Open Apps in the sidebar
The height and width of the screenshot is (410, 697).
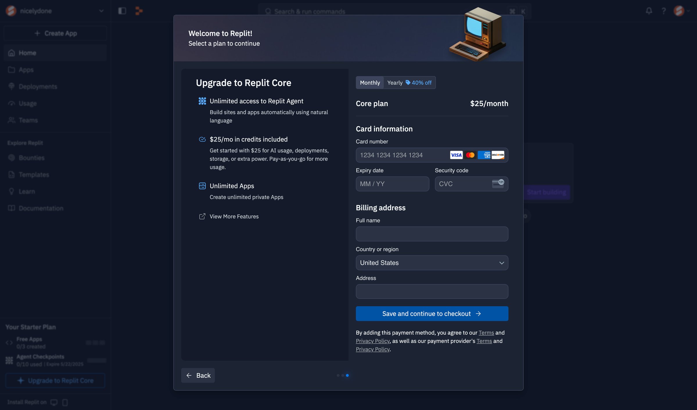[55, 70]
